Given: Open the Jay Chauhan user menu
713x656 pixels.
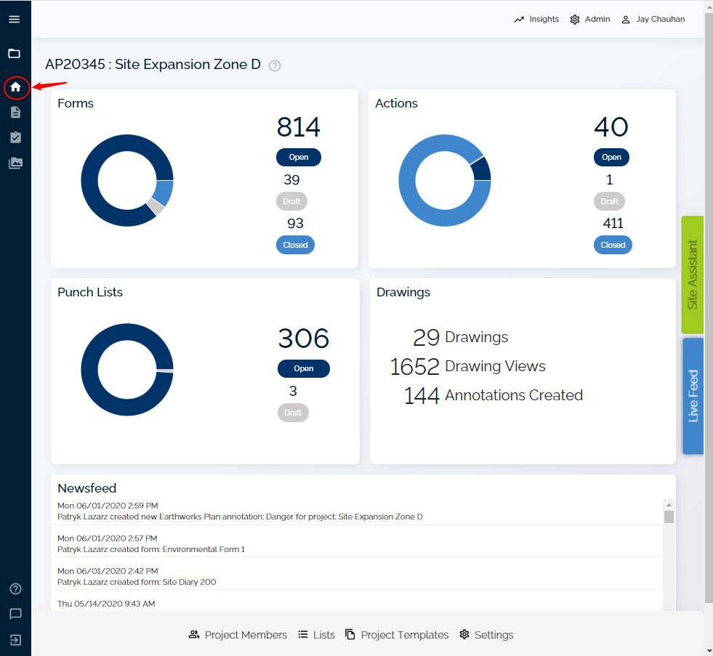Looking at the screenshot, I should 653,20.
